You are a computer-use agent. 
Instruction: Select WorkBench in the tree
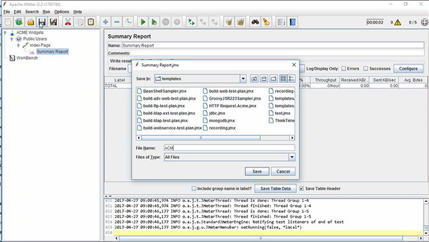[x=27, y=58]
